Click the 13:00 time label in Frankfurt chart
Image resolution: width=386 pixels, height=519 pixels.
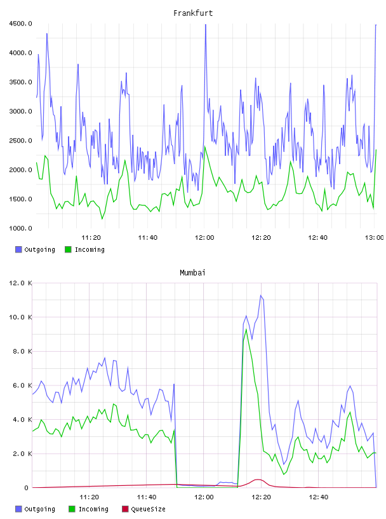point(374,238)
